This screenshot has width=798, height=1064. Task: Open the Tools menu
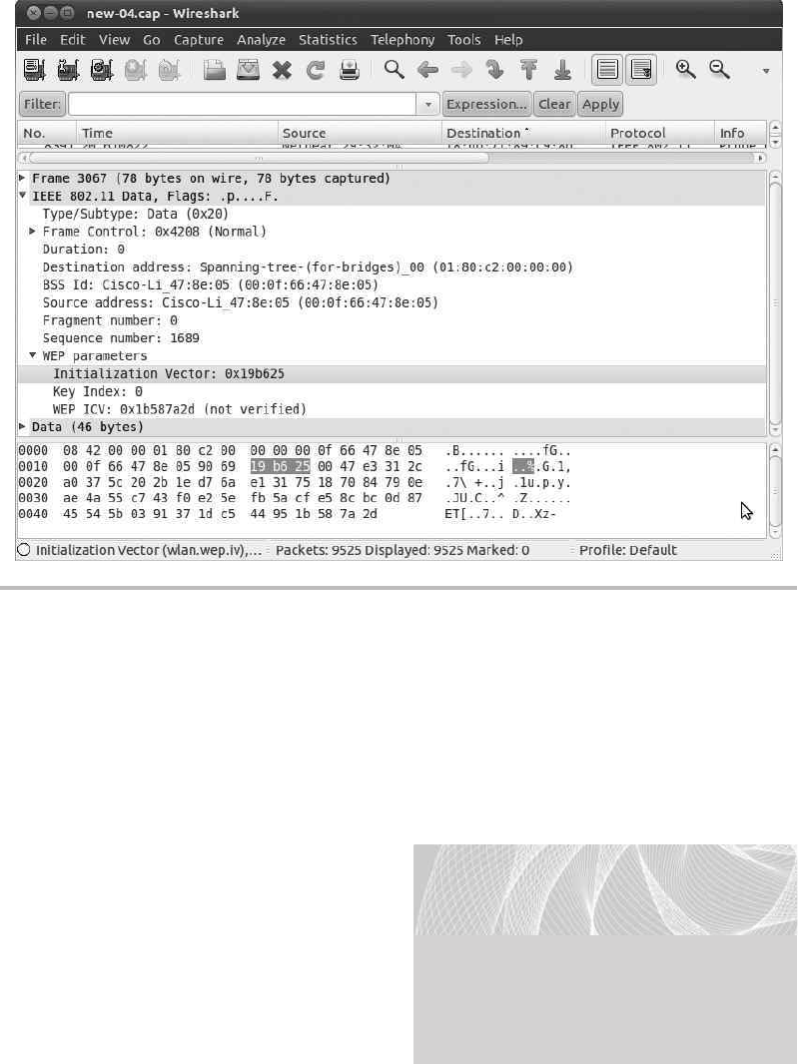coord(463,39)
